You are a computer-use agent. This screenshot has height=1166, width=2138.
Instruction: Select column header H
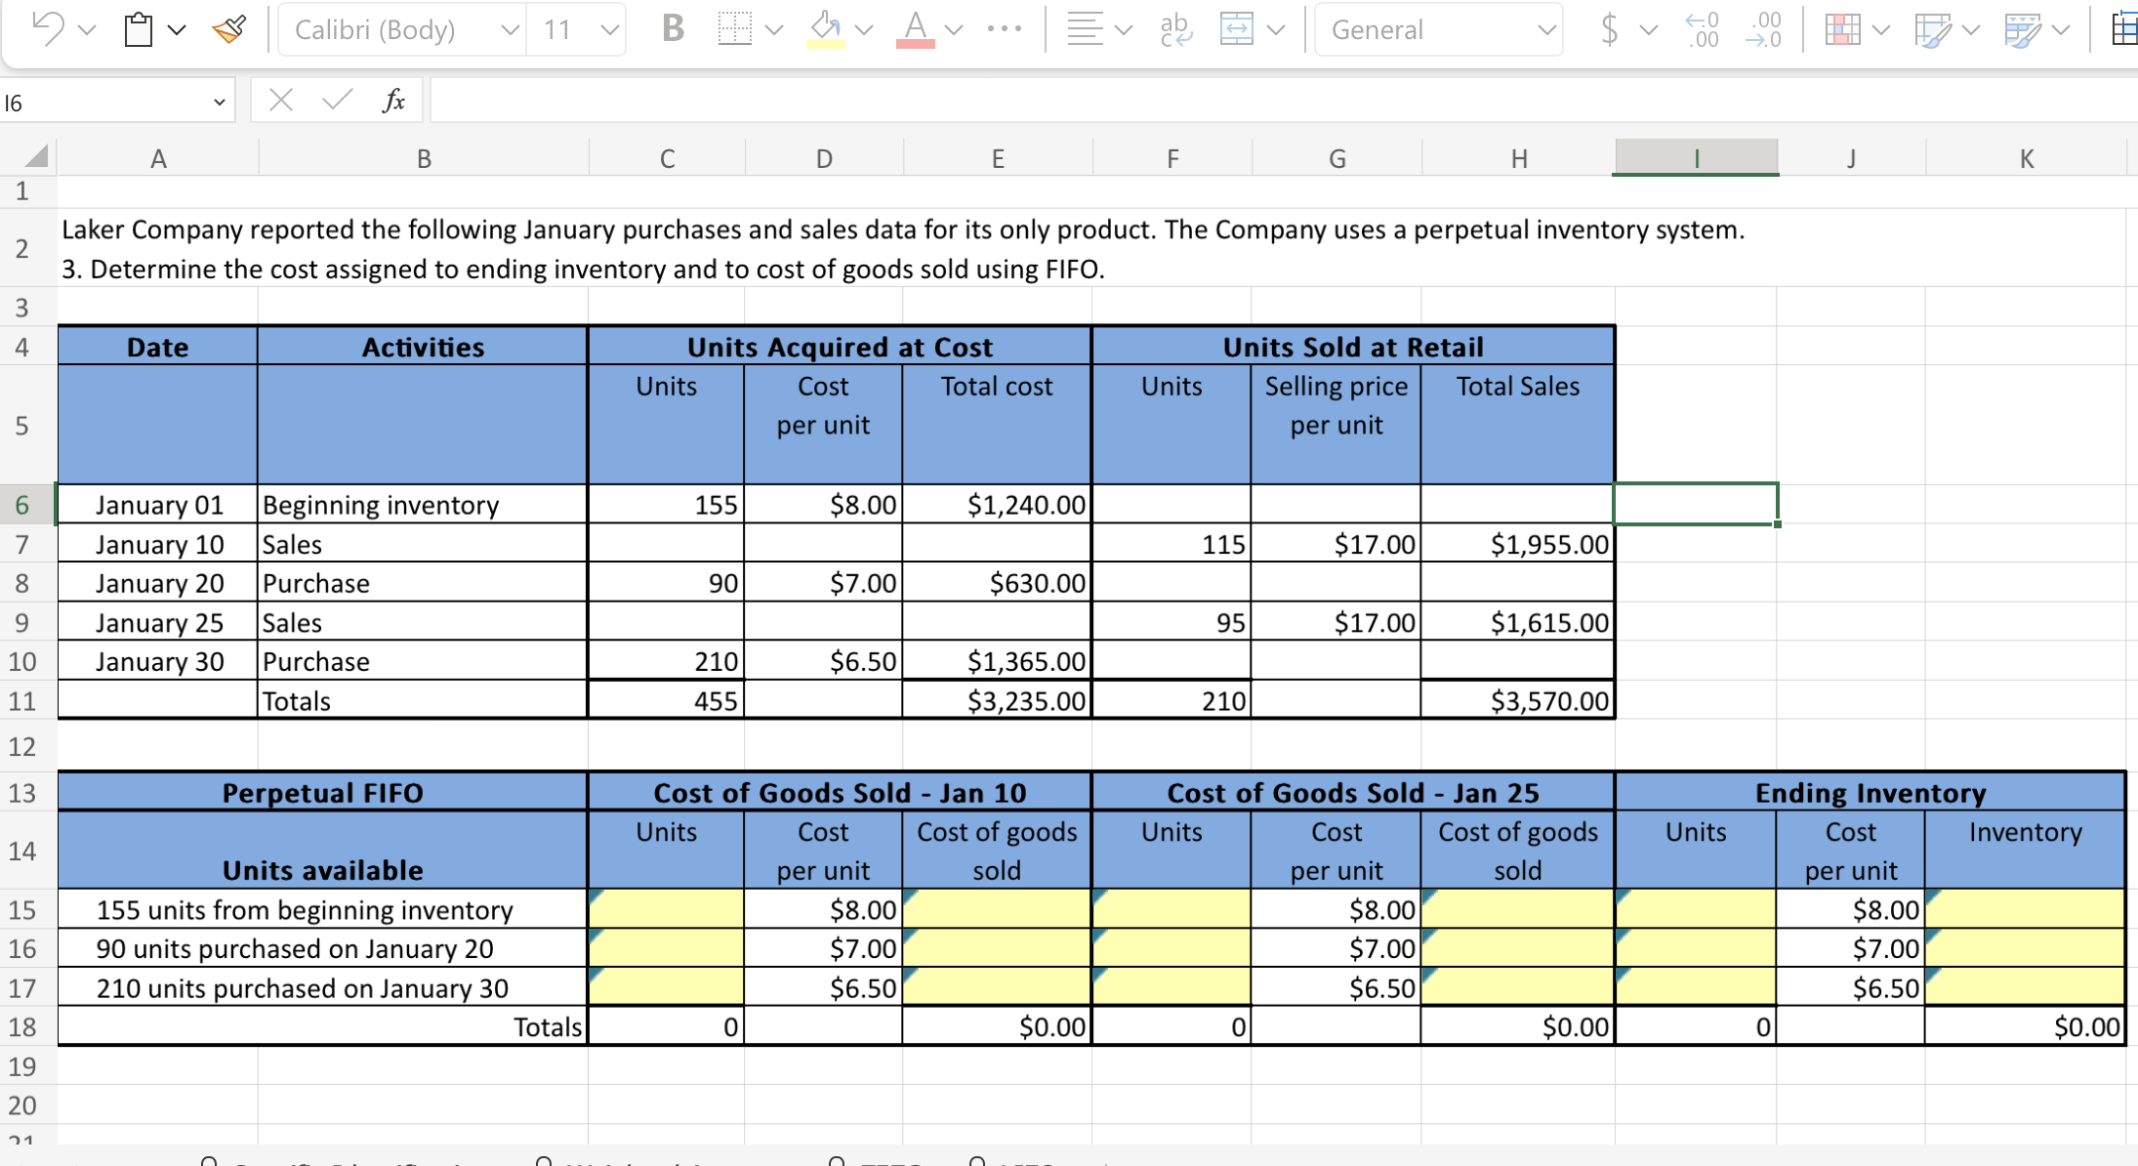point(1518,158)
